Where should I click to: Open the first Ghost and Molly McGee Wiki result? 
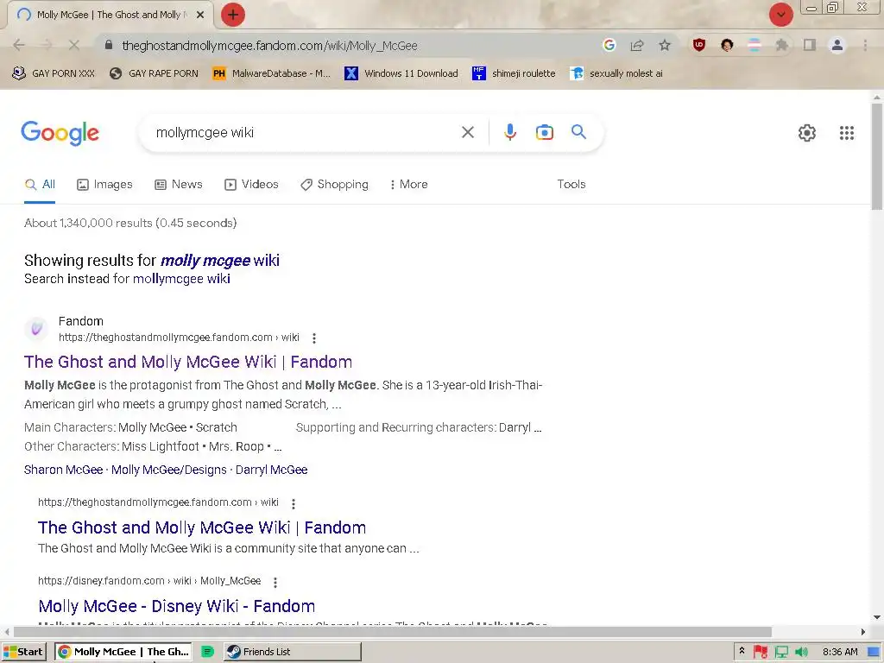[x=188, y=362]
